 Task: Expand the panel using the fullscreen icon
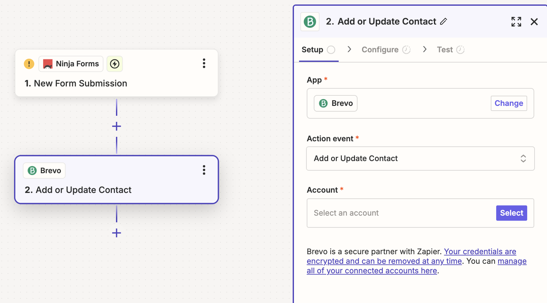pos(516,22)
